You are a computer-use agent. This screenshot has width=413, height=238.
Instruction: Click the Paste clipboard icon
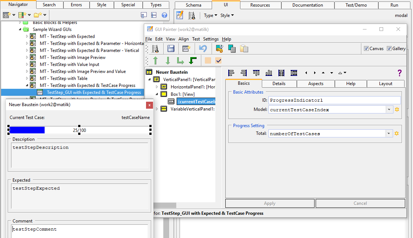click(x=244, y=49)
